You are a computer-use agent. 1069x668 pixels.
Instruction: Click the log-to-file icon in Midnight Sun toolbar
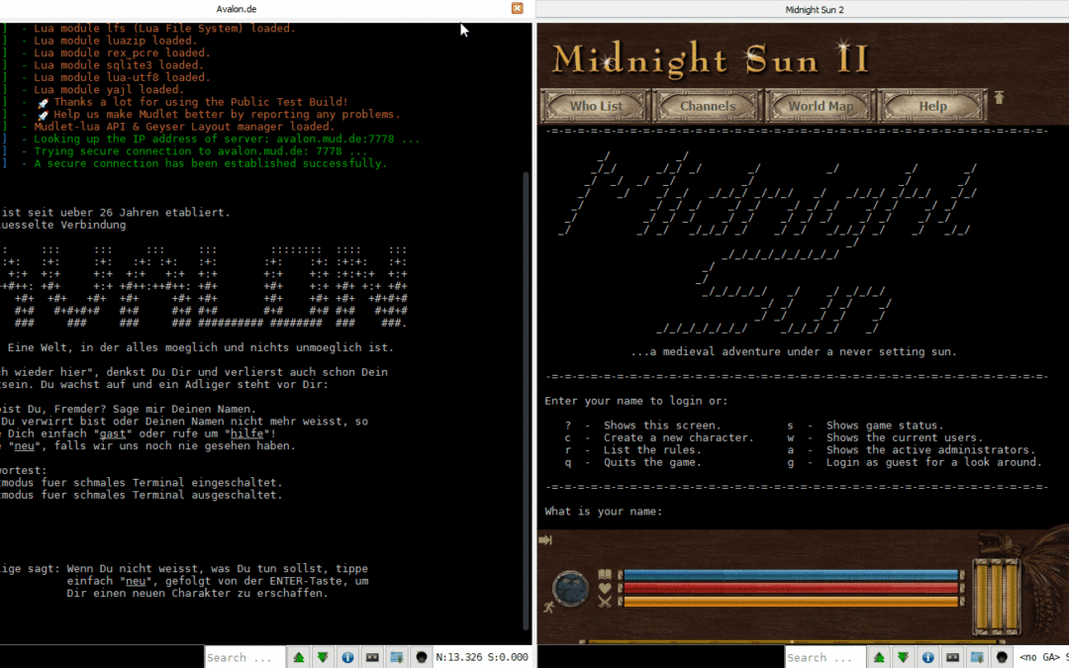click(976, 657)
